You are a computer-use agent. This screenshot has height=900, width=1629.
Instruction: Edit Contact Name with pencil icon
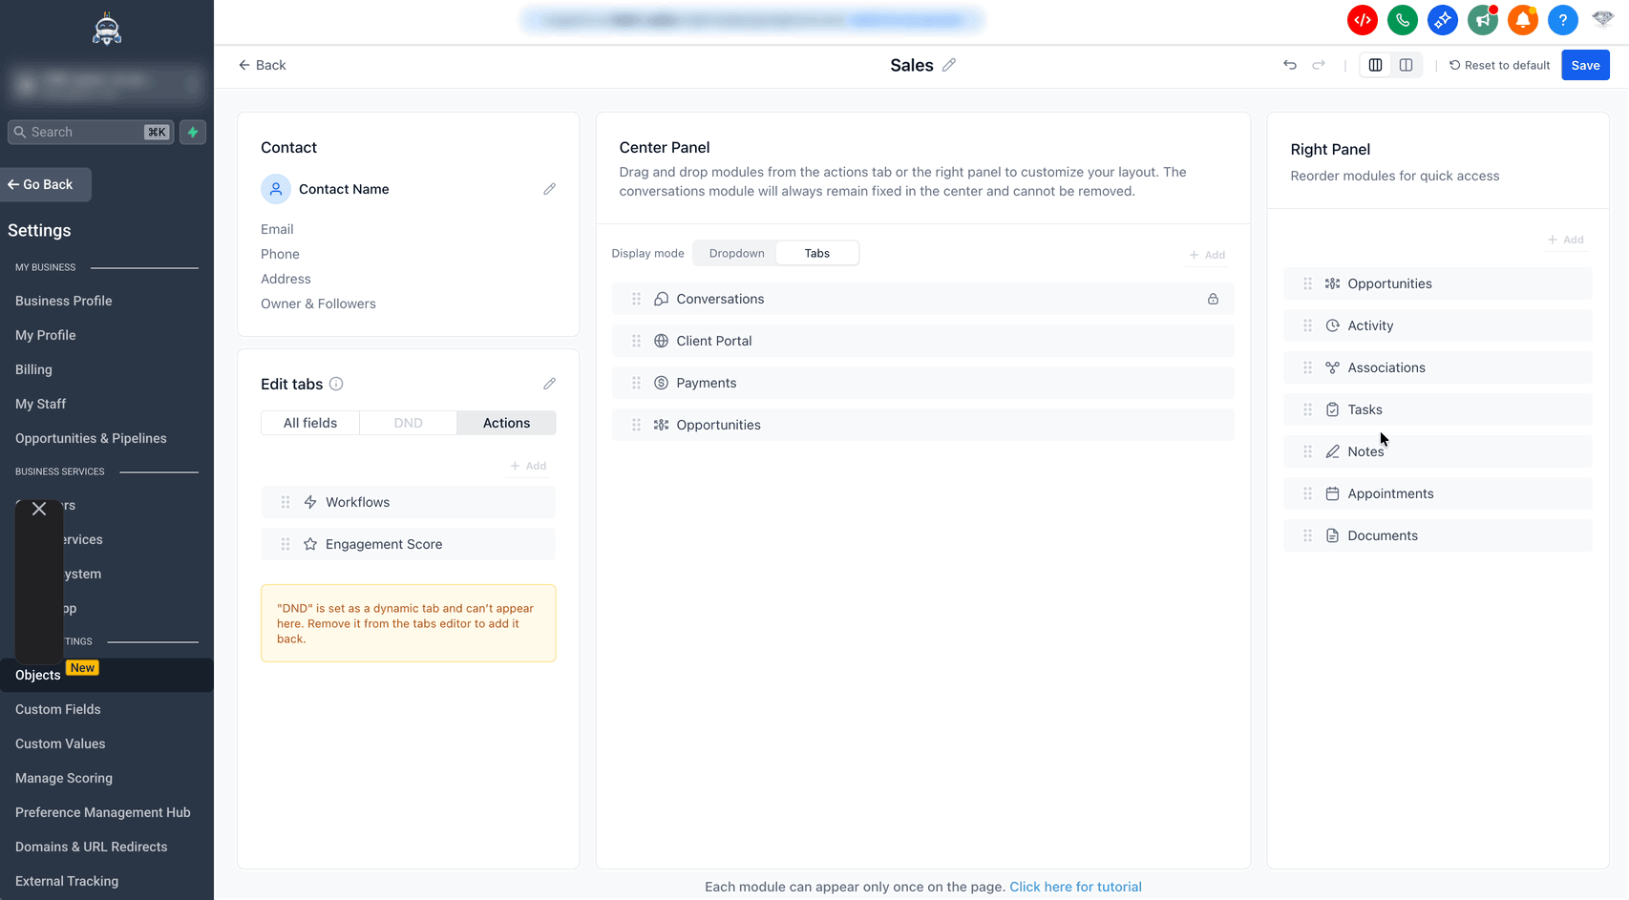click(549, 189)
